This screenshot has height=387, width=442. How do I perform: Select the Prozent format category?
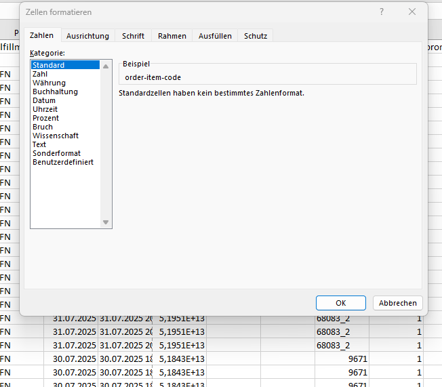tap(45, 118)
